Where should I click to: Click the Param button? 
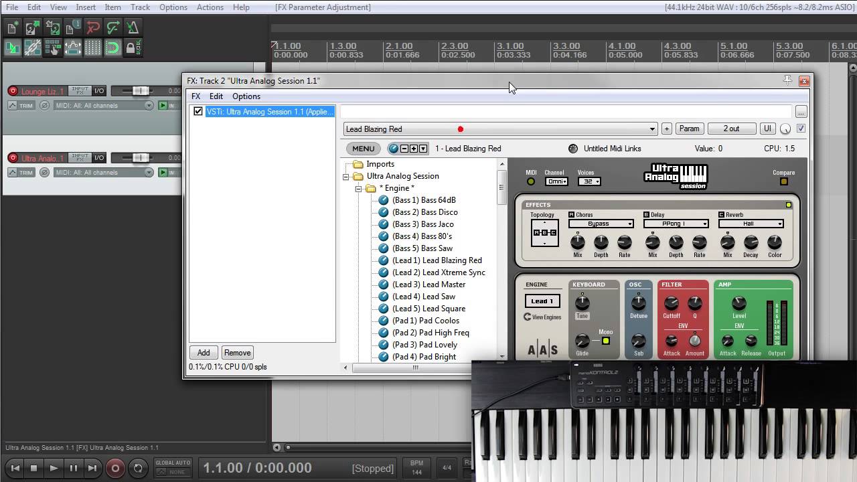[689, 129]
